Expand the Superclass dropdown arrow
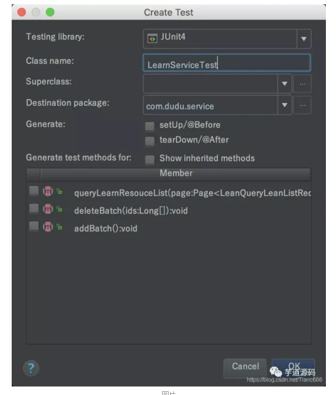The height and width of the screenshot is (395, 336). pos(284,83)
